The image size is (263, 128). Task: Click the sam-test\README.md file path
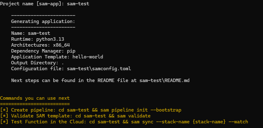coord(164,80)
